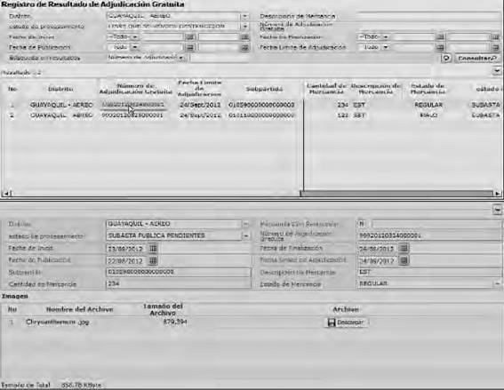
Task: Click first calendar icon in top Fecha de Finalización row
Action: tap(441, 37)
